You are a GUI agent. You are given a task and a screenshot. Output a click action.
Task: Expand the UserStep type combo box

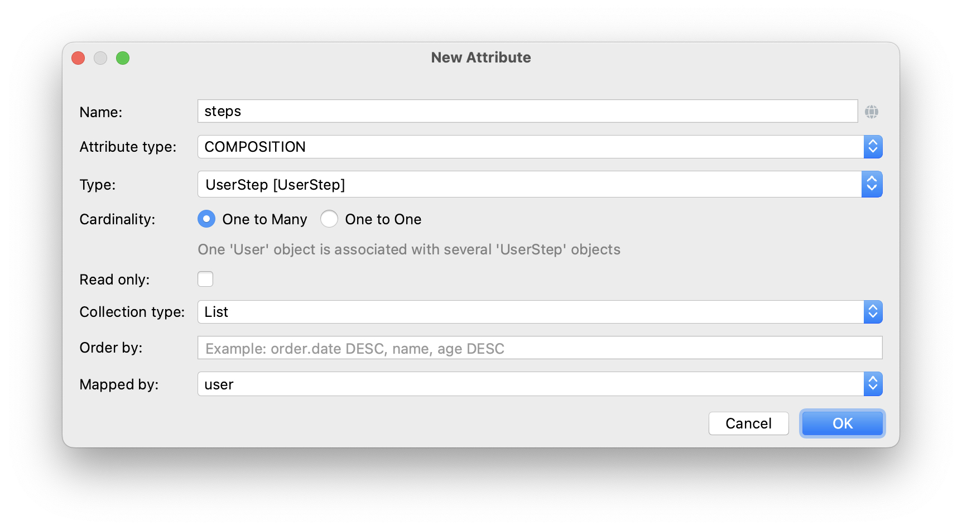pyautogui.click(x=529, y=184)
